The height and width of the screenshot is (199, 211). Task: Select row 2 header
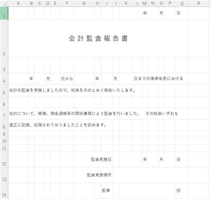4,38
